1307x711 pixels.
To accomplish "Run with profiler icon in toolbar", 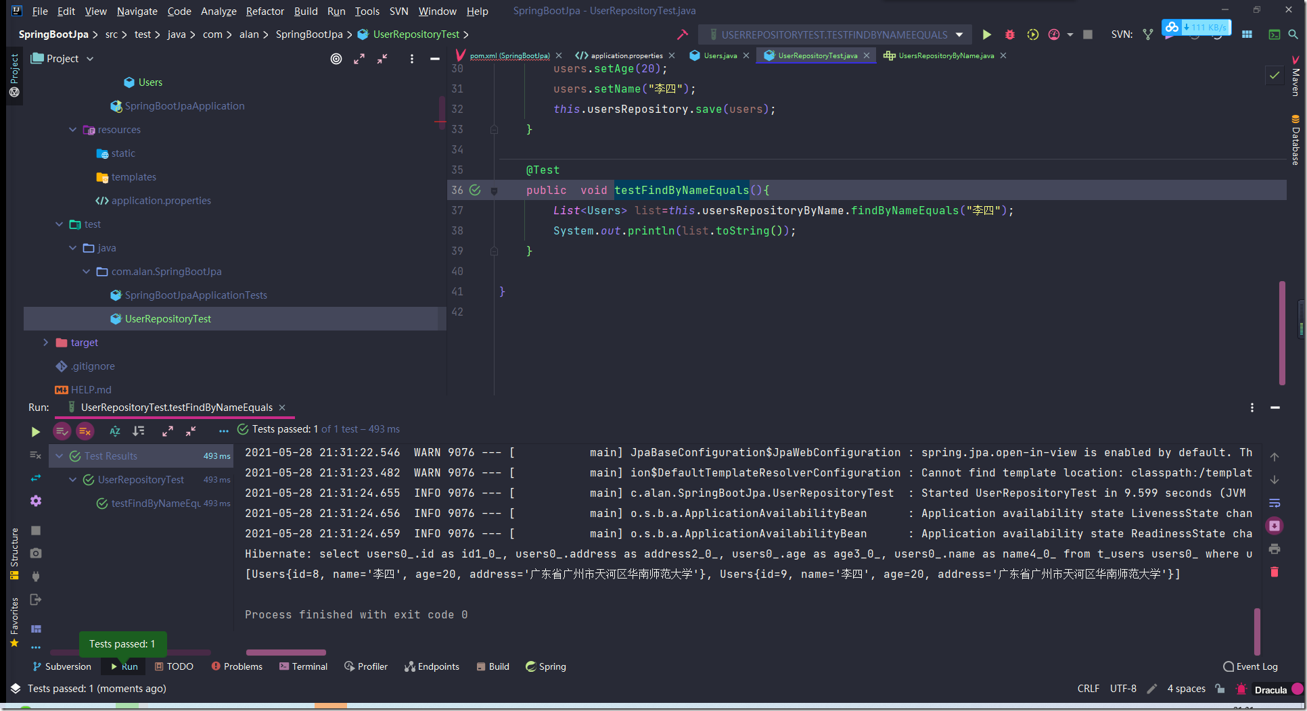I will coord(1054,34).
